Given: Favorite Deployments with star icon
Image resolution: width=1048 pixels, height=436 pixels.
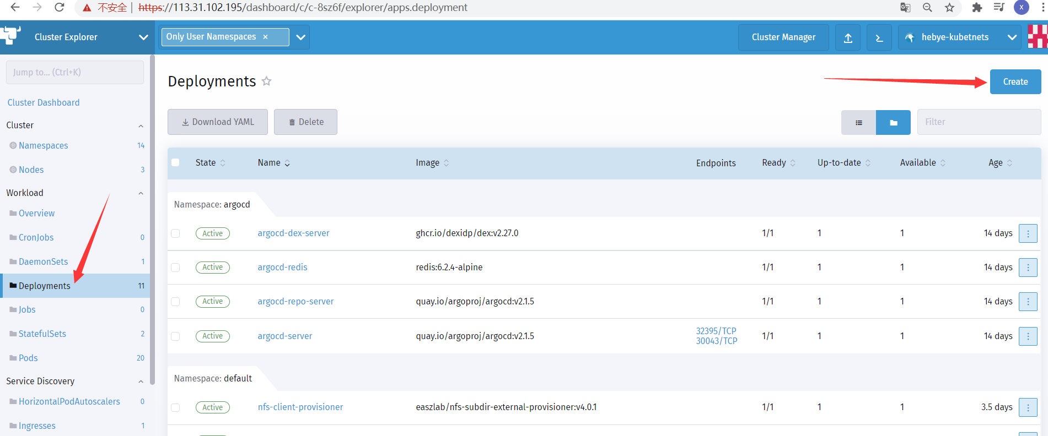Looking at the screenshot, I should tap(266, 81).
